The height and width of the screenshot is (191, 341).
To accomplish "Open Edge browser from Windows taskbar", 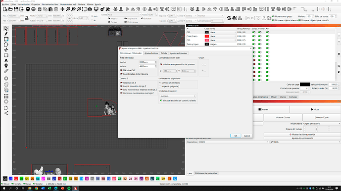I will pos(56,189).
